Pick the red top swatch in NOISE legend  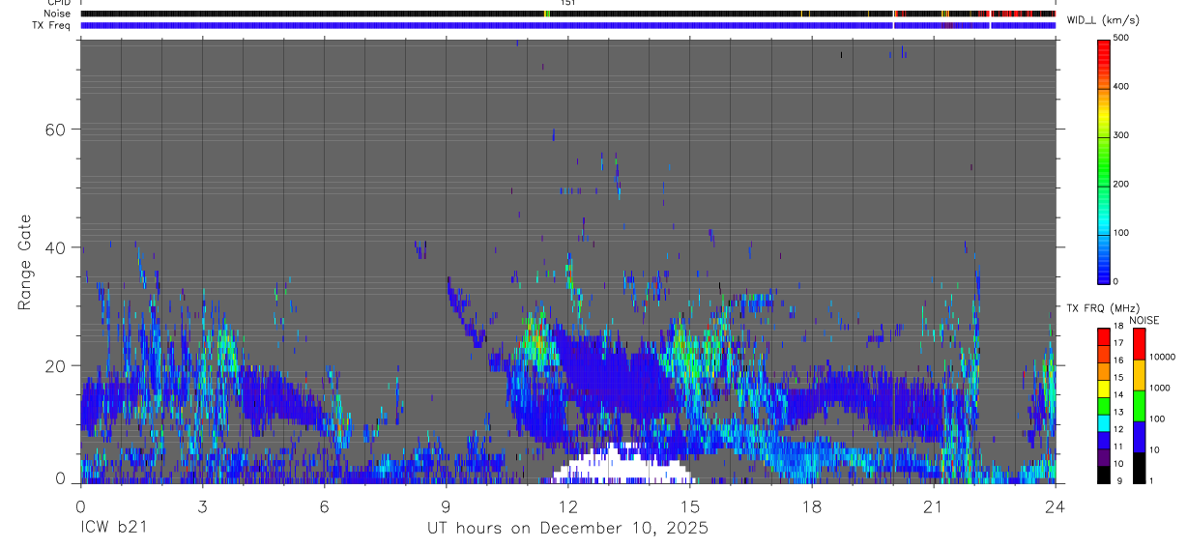(1139, 343)
